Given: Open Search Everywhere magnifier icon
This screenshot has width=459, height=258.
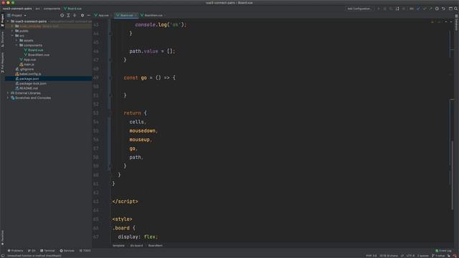Looking at the screenshot, I should point(456,9).
